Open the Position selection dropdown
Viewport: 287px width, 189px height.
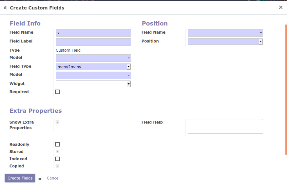point(225,42)
